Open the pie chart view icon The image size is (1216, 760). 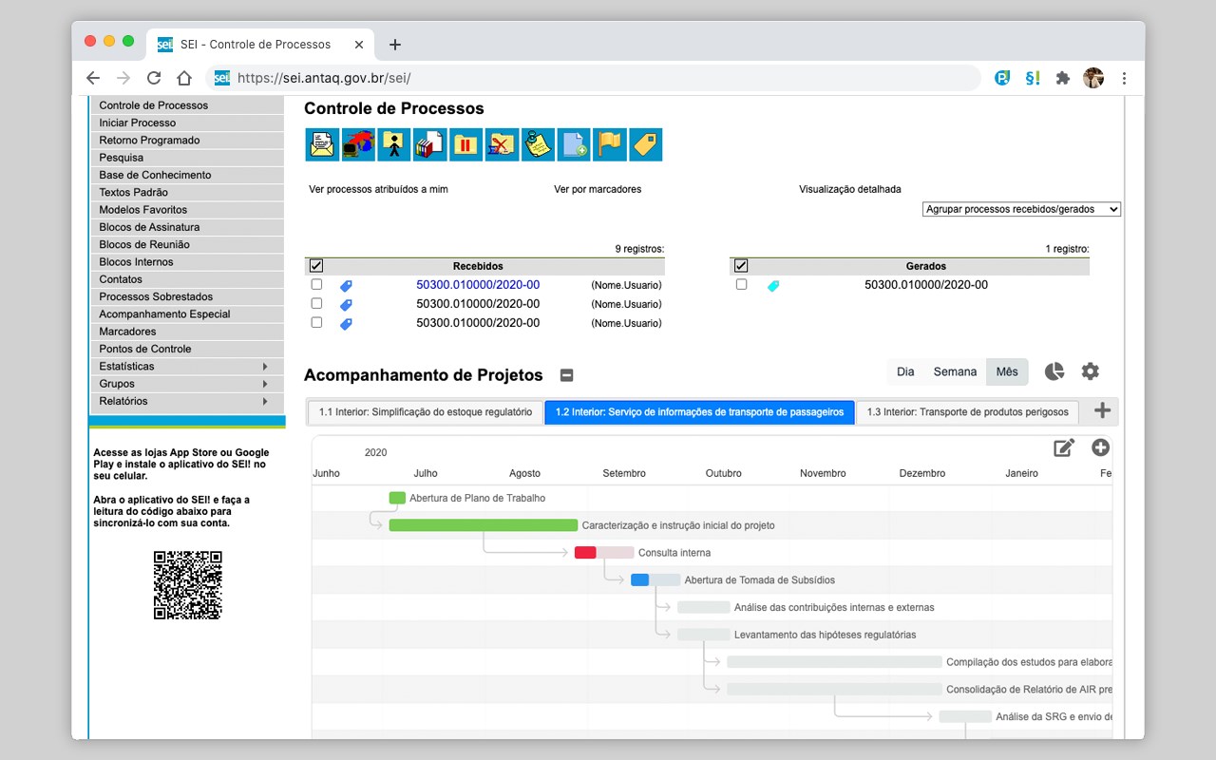click(x=1054, y=371)
